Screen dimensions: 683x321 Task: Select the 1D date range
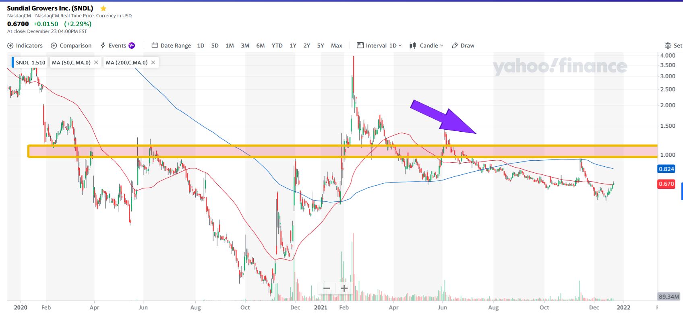click(x=201, y=46)
